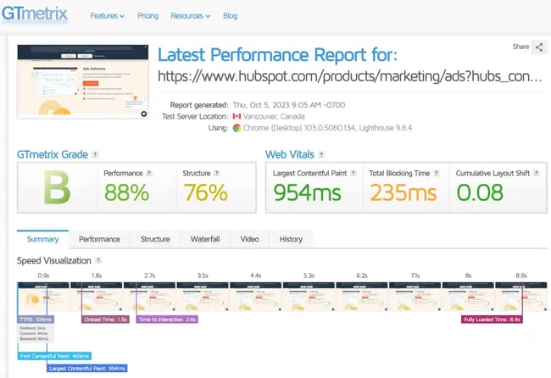This screenshot has width=551, height=378.
Task: Click the Share icon button
Action: pos(540,47)
